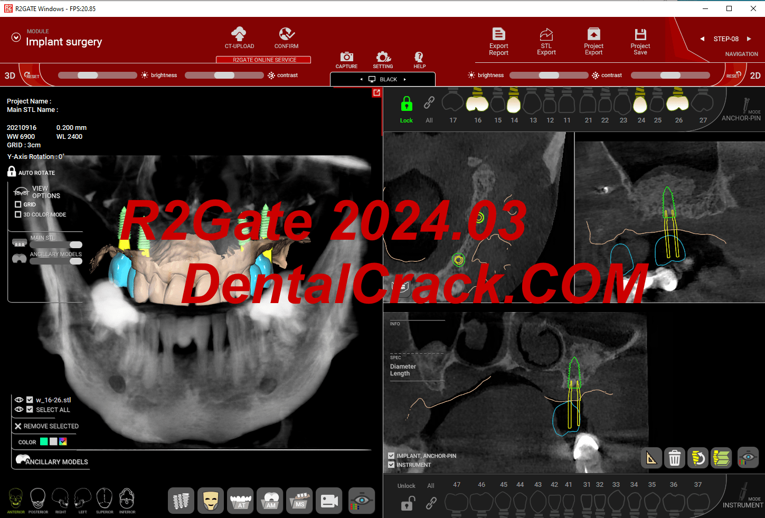Go to previous navigation step
Screen dimensions: 765x518
pos(702,39)
